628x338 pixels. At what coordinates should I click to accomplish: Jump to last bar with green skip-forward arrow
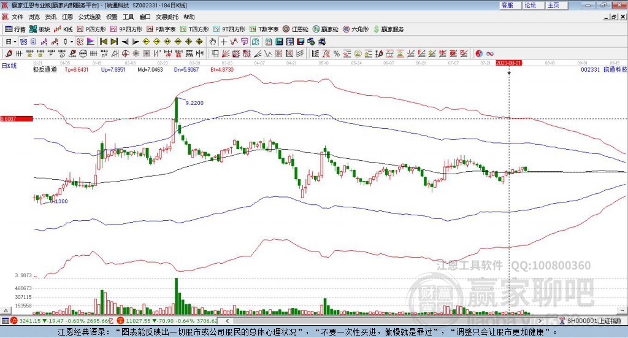coord(114,42)
